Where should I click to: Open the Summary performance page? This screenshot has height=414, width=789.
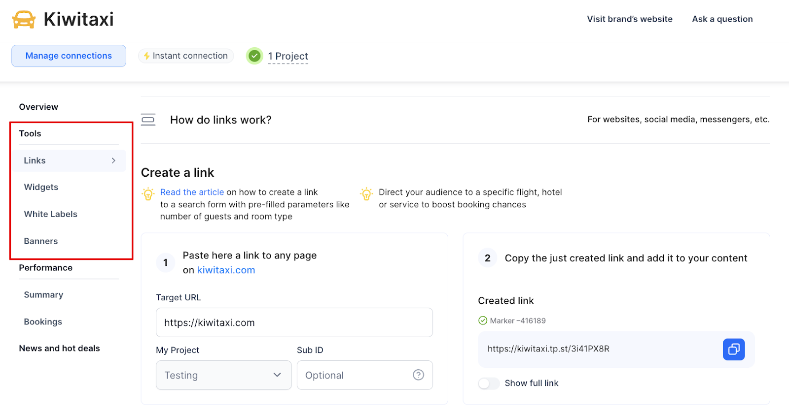(43, 295)
